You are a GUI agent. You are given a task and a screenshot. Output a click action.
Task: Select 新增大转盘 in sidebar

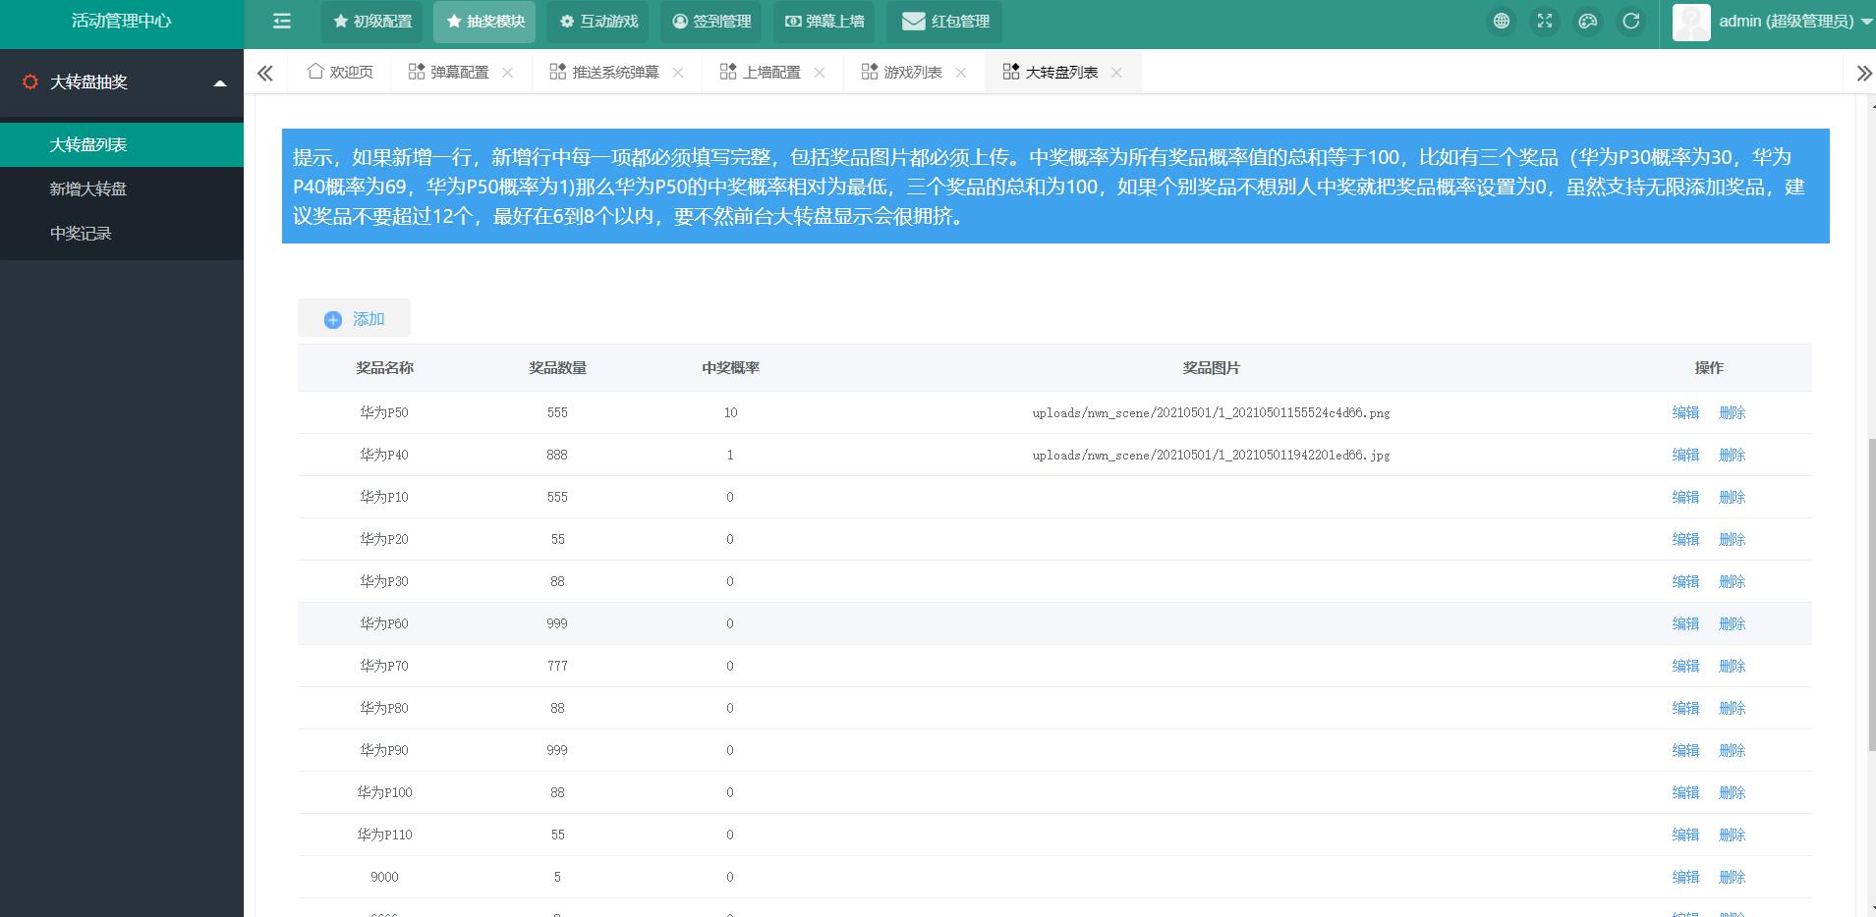[88, 189]
